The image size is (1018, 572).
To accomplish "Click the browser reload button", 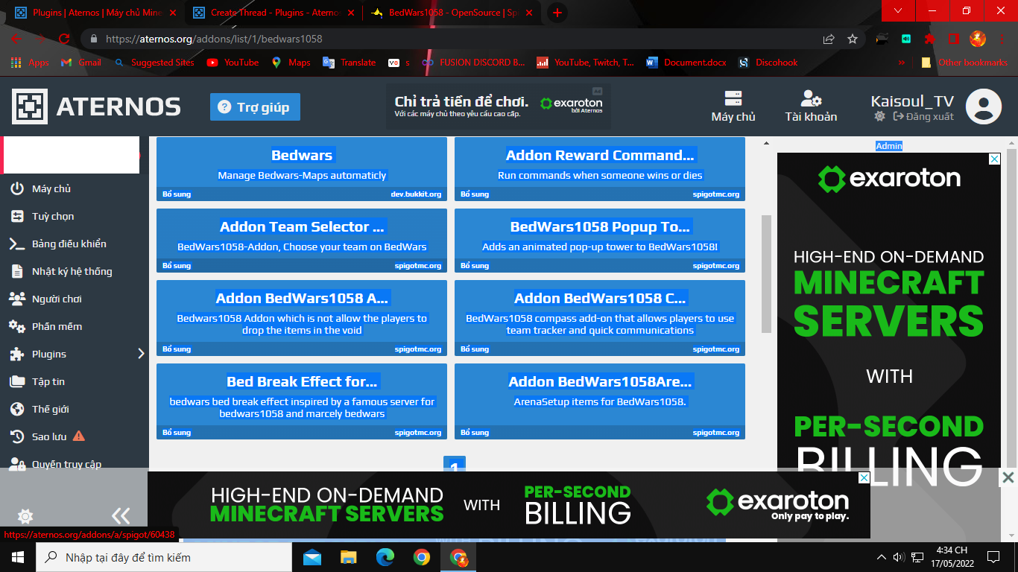I will pos(64,39).
